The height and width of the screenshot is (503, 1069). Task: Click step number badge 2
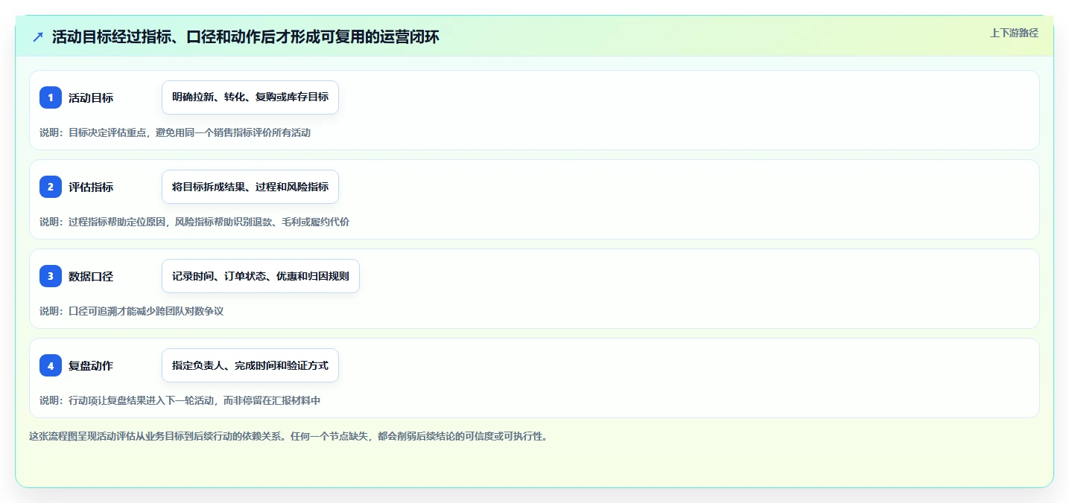pos(51,187)
